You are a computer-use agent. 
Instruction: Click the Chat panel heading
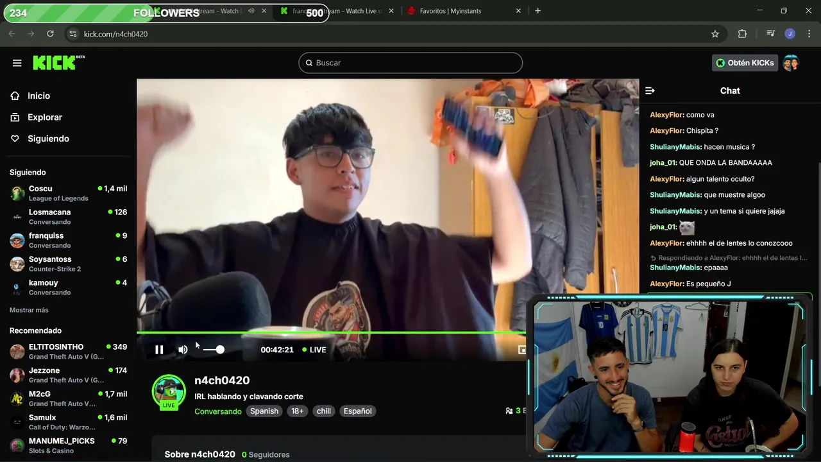[730, 91]
